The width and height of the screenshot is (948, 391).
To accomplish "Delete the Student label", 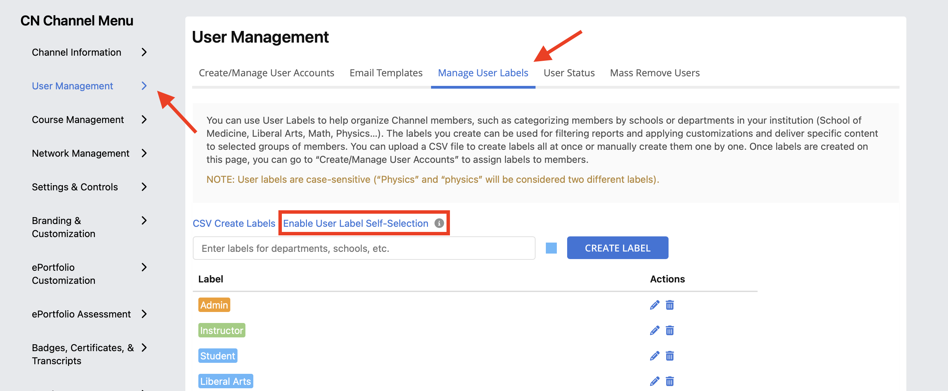I will click(670, 356).
